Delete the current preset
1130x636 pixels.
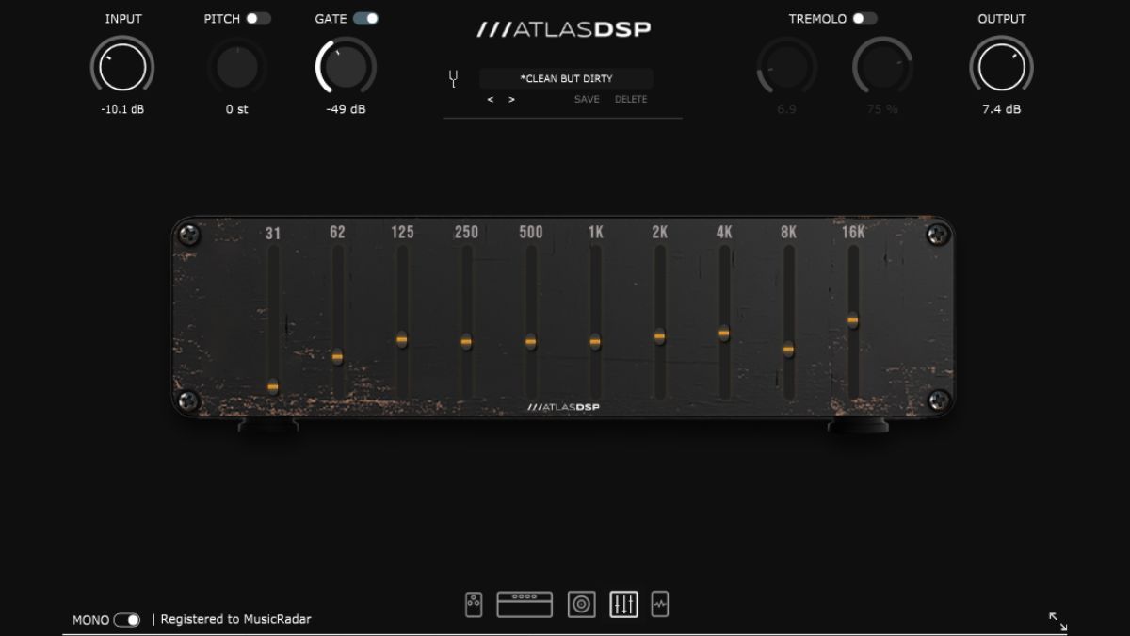[x=631, y=99]
